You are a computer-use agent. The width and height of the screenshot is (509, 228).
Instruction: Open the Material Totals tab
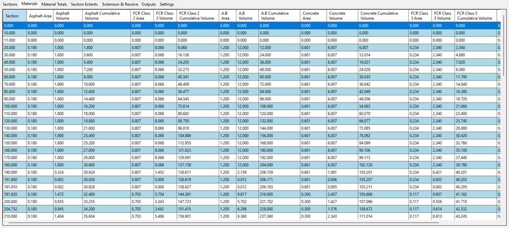click(x=54, y=5)
